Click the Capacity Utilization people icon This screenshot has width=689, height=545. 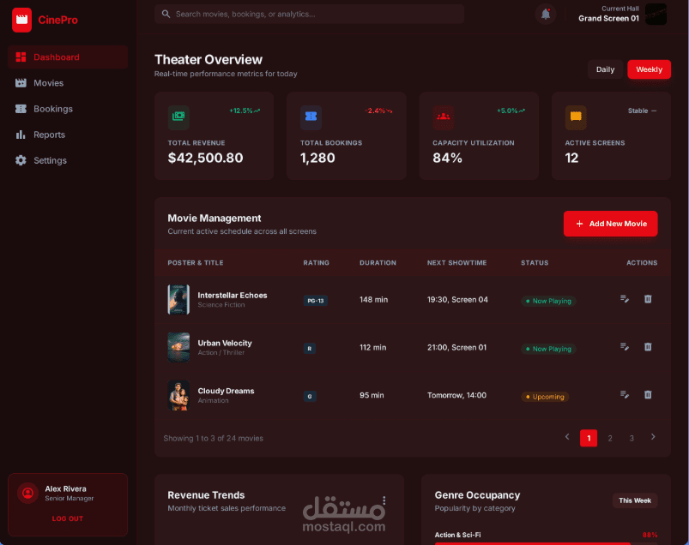coord(444,117)
